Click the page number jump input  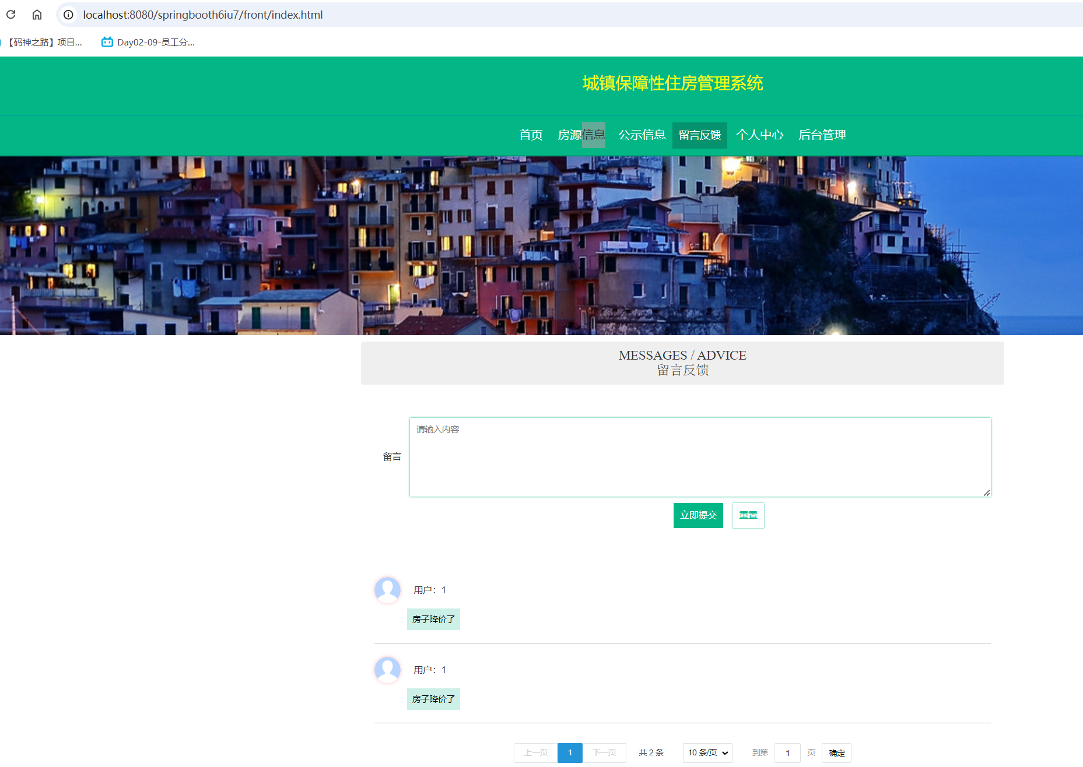[x=787, y=752]
